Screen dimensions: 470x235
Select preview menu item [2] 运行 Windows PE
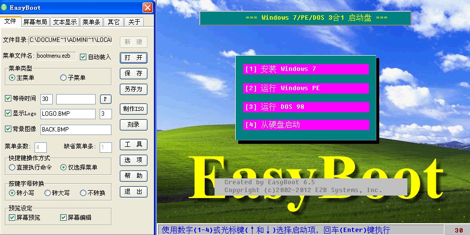tap(306, 88)
